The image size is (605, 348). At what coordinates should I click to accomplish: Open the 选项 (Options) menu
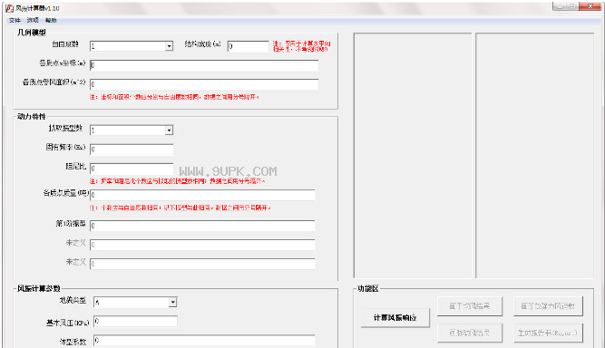[x=33, y=20]
